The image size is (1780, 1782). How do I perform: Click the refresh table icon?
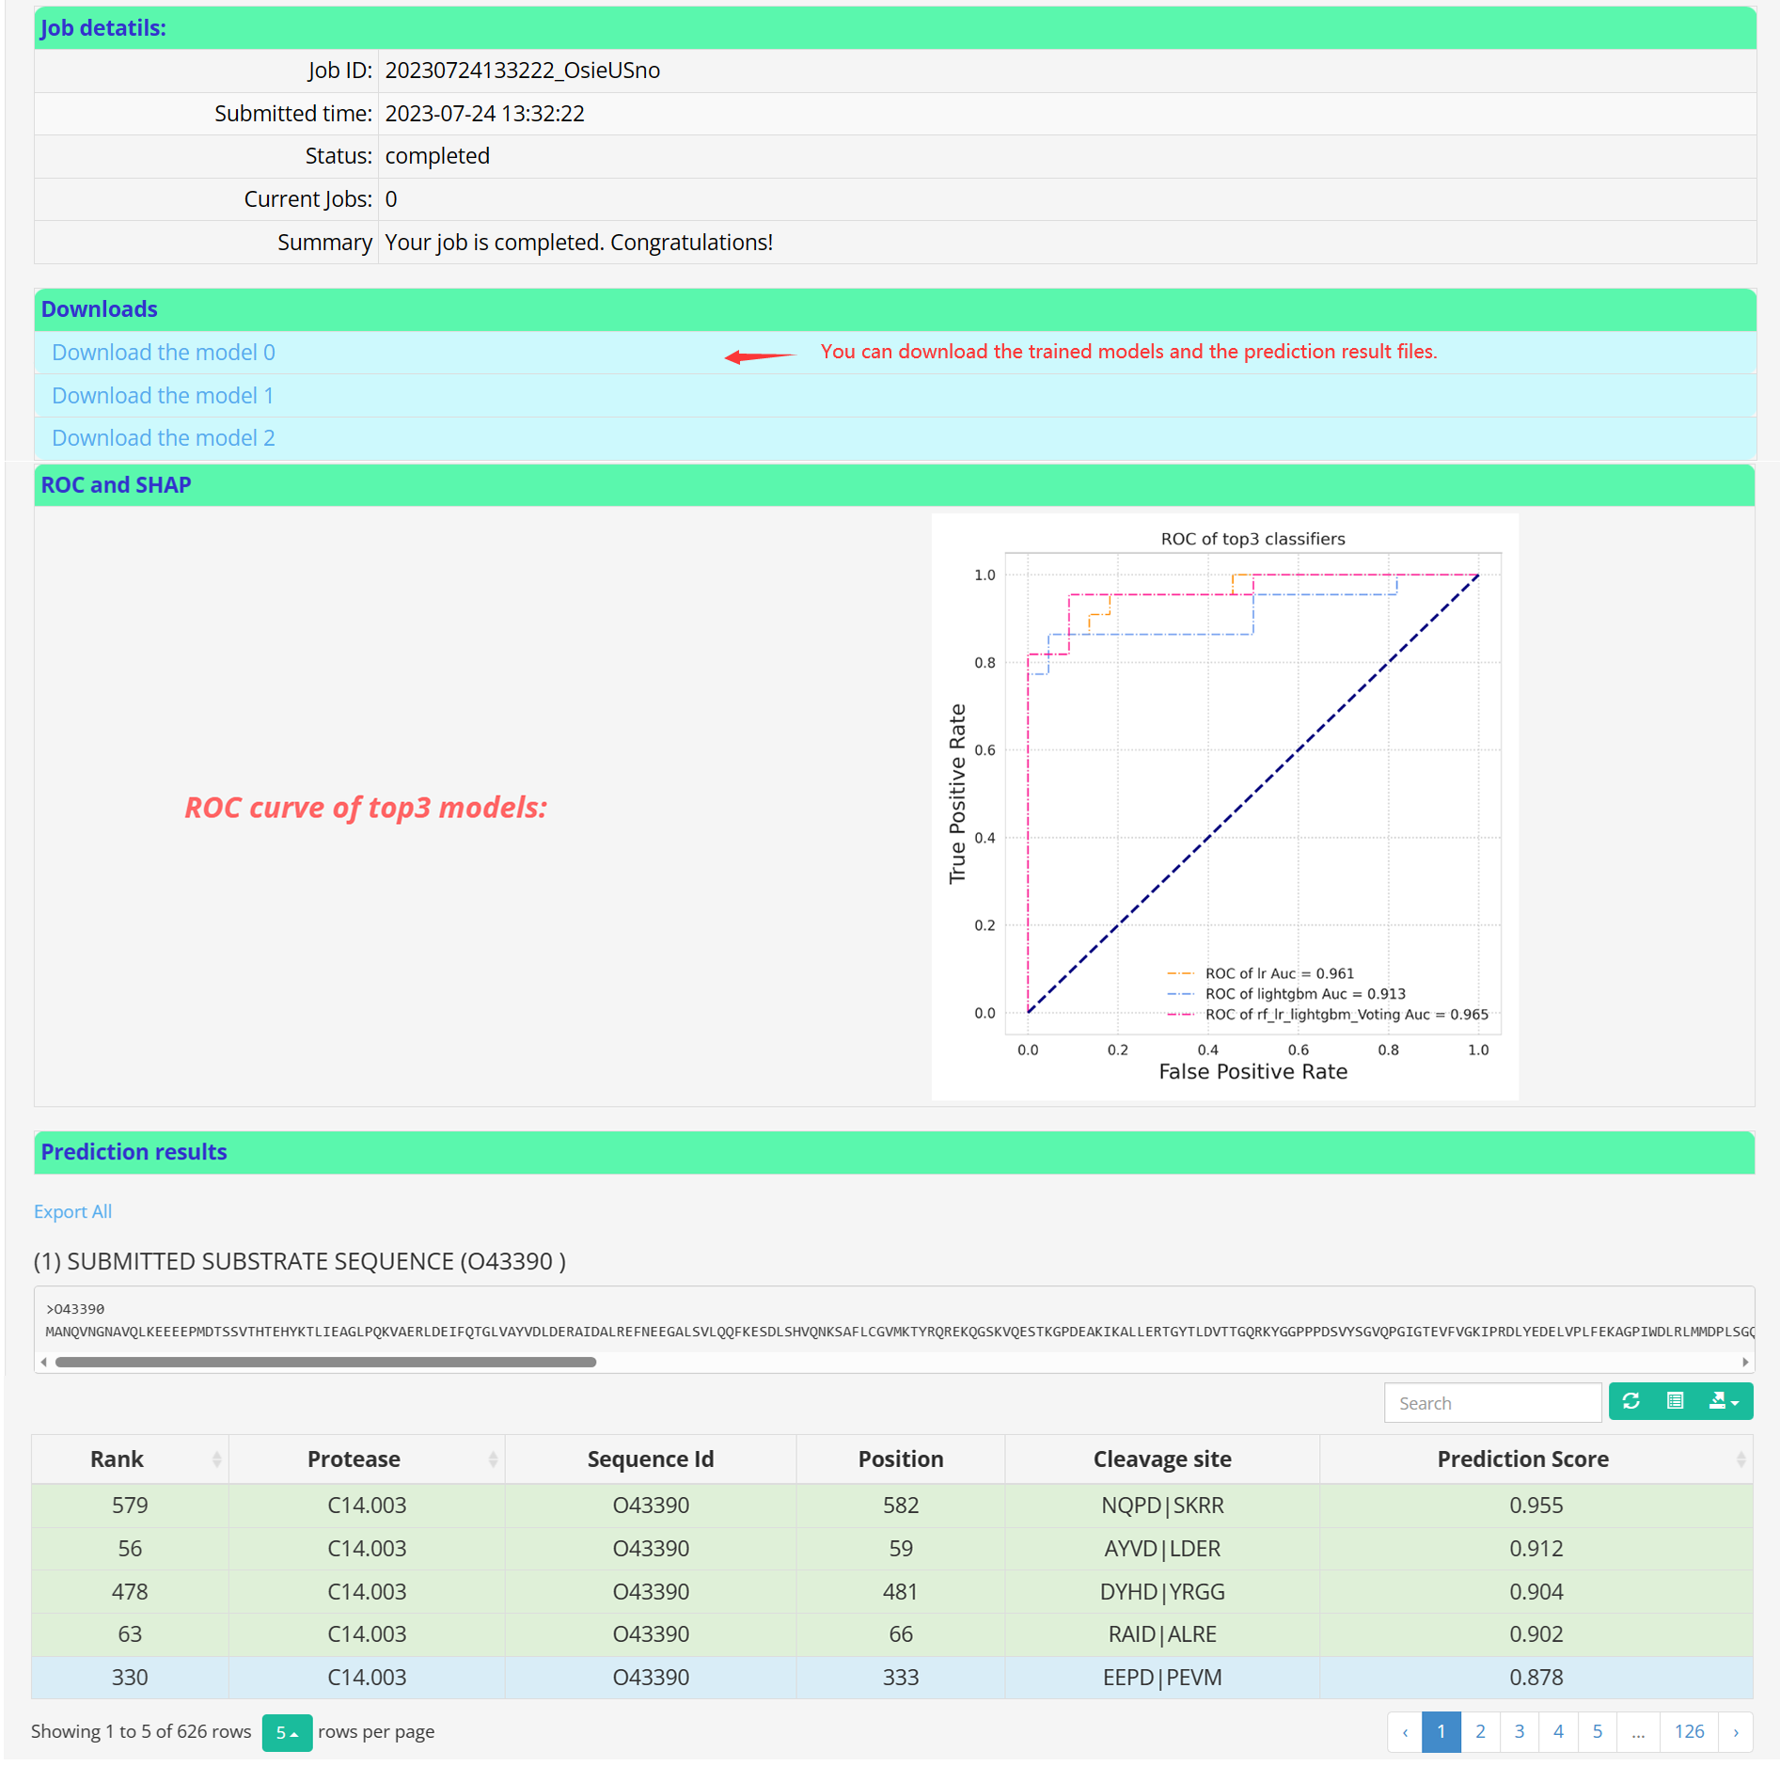coord(1630,1401)
